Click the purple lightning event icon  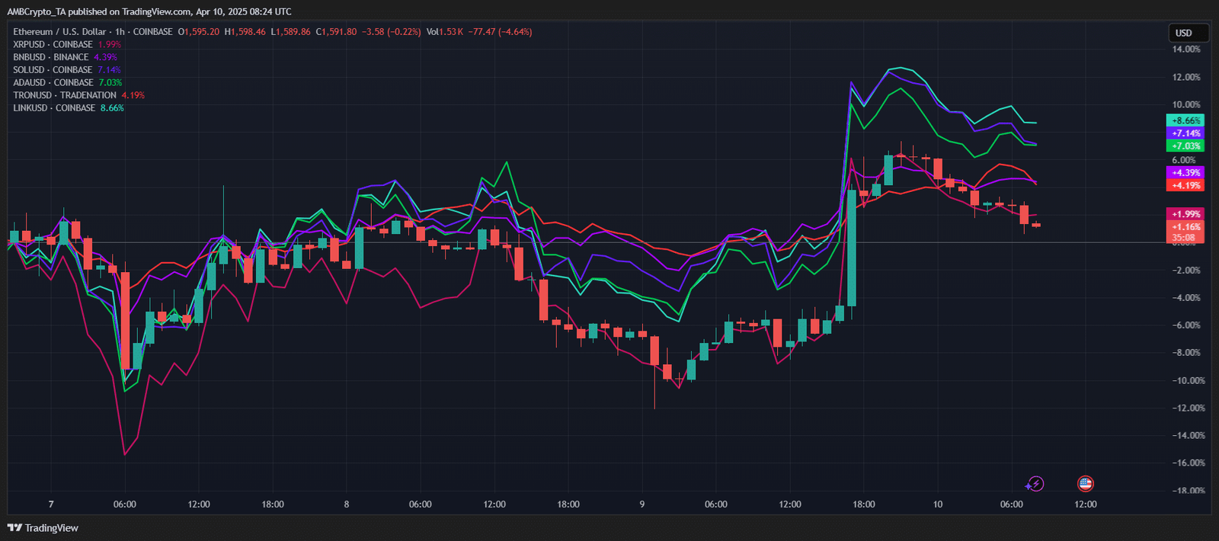(1034, 484)
